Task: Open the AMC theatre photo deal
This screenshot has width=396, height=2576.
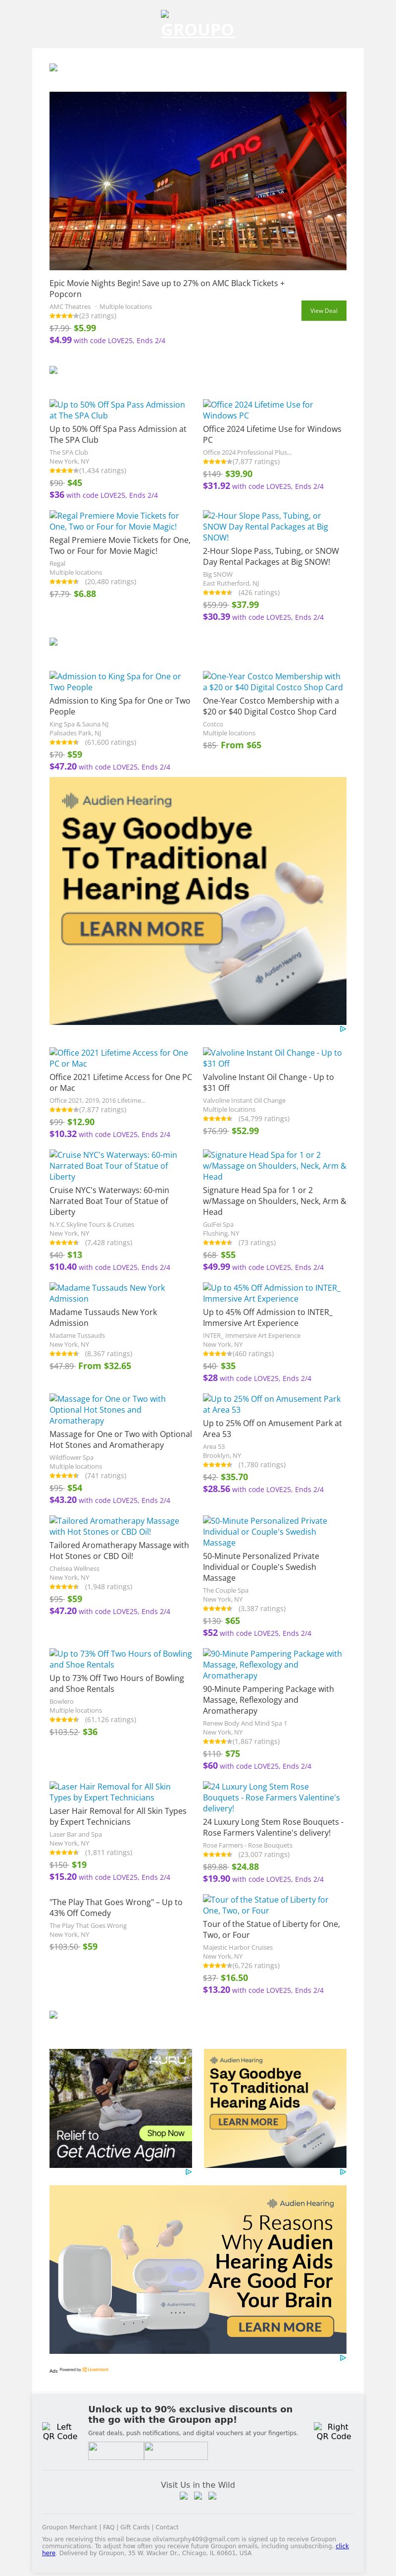Action: [198, 181]
